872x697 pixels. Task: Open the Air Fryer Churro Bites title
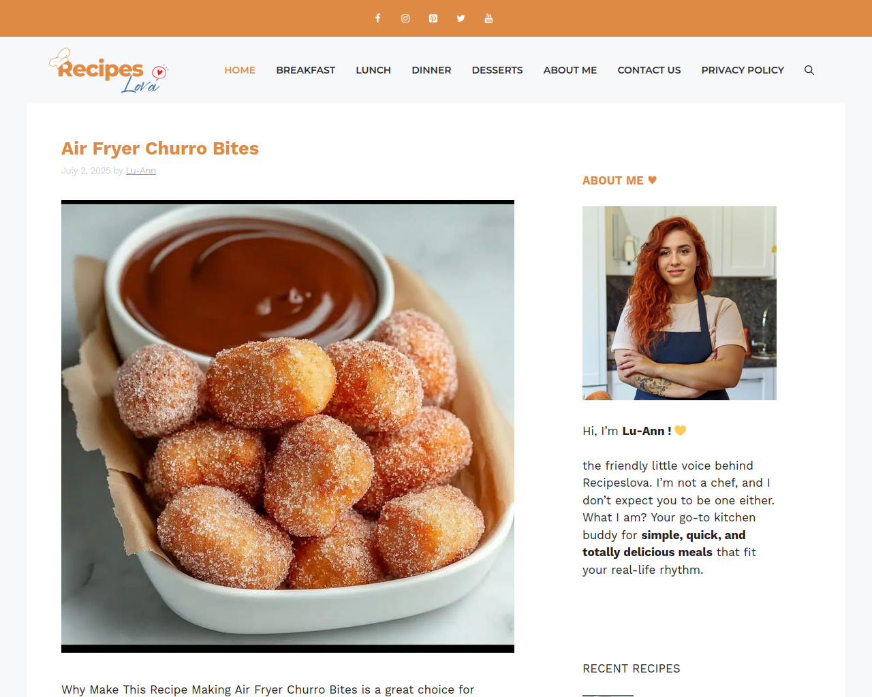[x=160, y=148]
